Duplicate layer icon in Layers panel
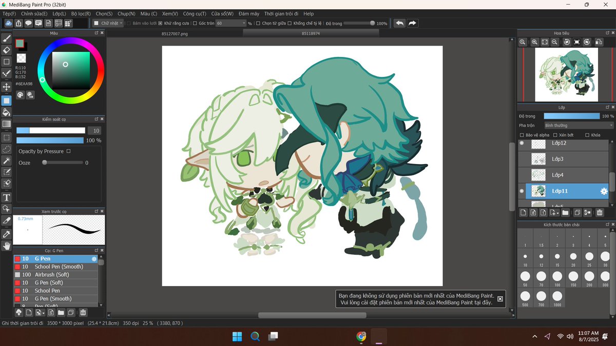The height and width of the screenshot is (346, 616). [577, 213]
